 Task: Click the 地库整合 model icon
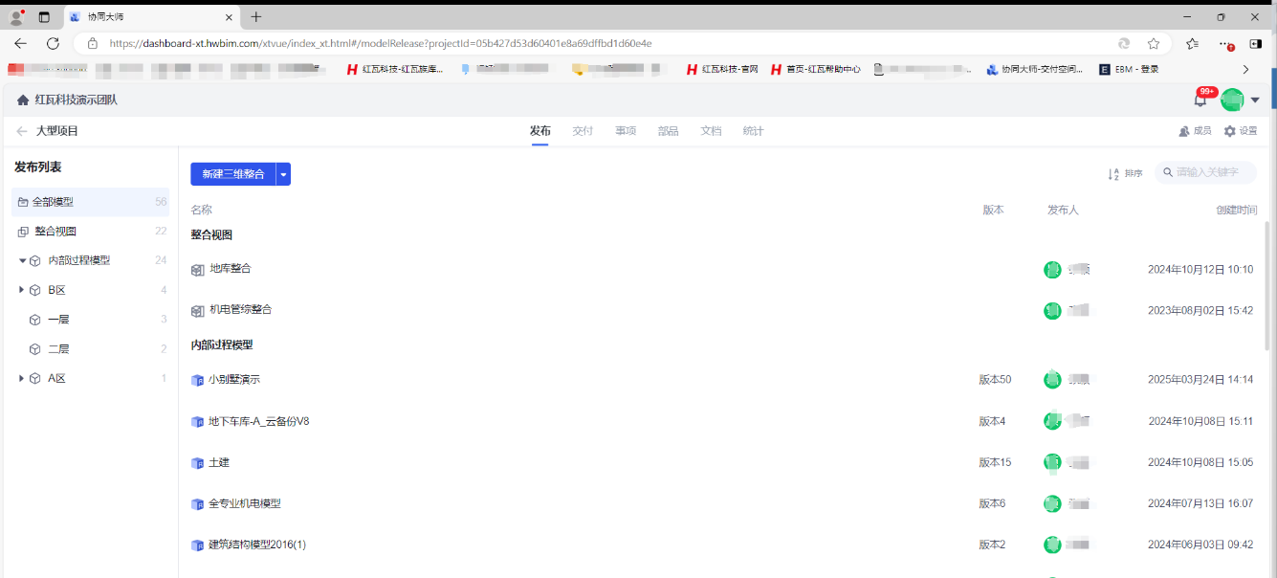[197, 270]
